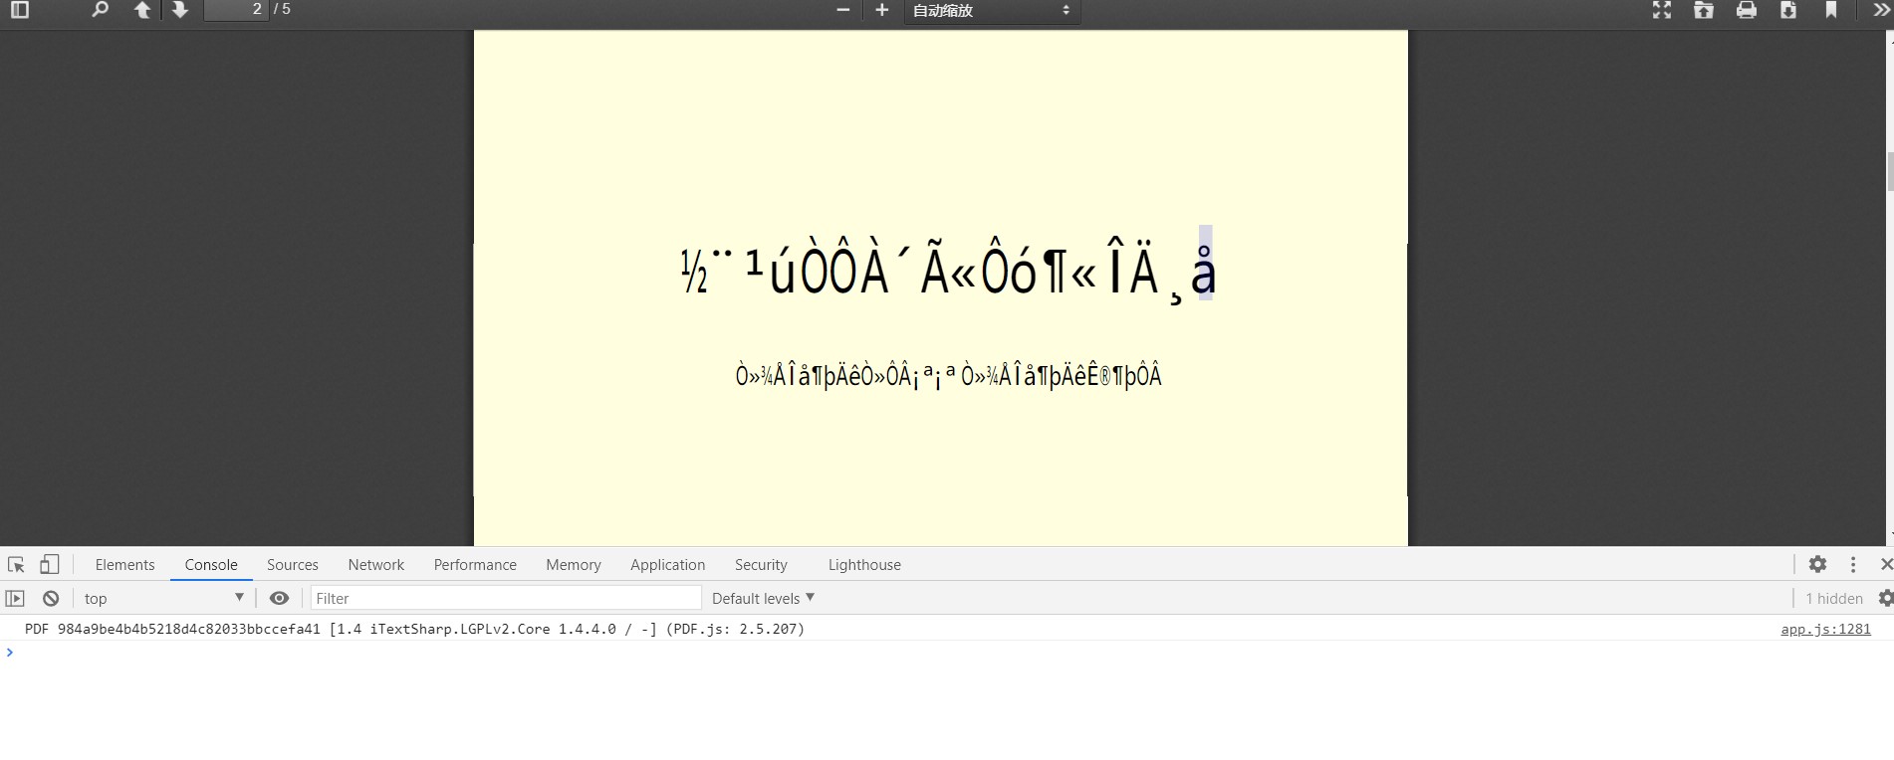Switch to Console tab

coord(211,564)
